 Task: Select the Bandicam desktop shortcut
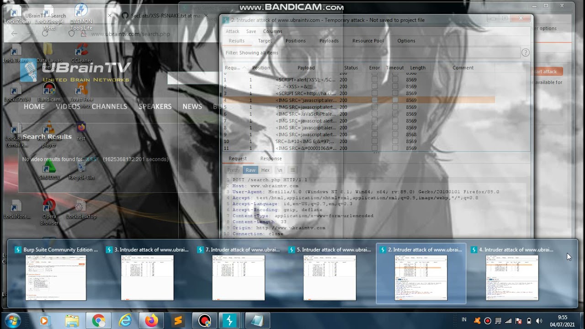[49, 92]
